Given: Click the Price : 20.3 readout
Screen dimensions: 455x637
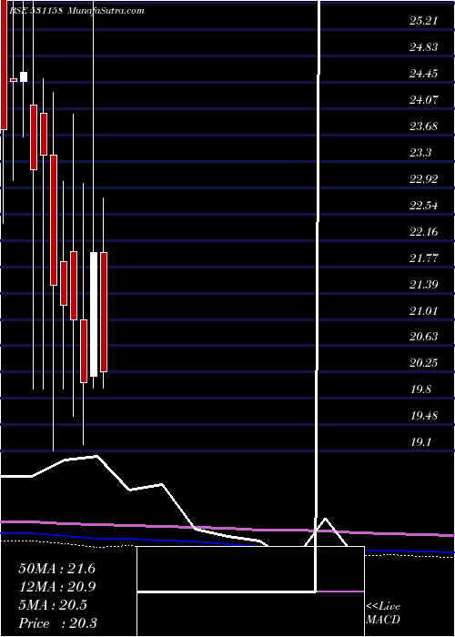Looking at the screenshot, I should coord(57,623).
